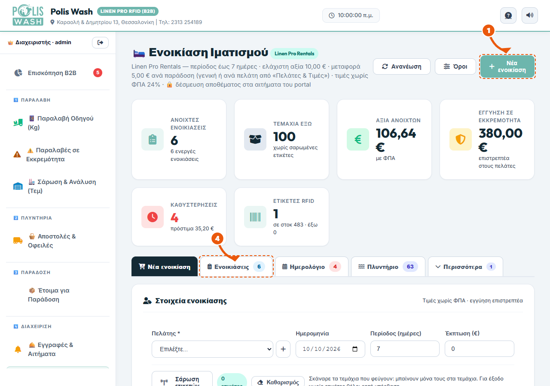This screenshot has height=386, width=550.
Task: Click the Ανανέωση refresh button
Action: [401, 66]
